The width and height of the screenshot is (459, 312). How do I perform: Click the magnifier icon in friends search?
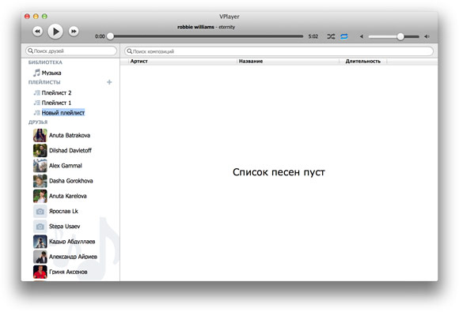(x=30, y=51)
